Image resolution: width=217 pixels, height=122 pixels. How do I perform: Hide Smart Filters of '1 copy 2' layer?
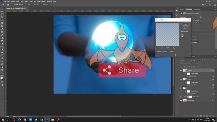pyautogui.click(x=185, y=74)
